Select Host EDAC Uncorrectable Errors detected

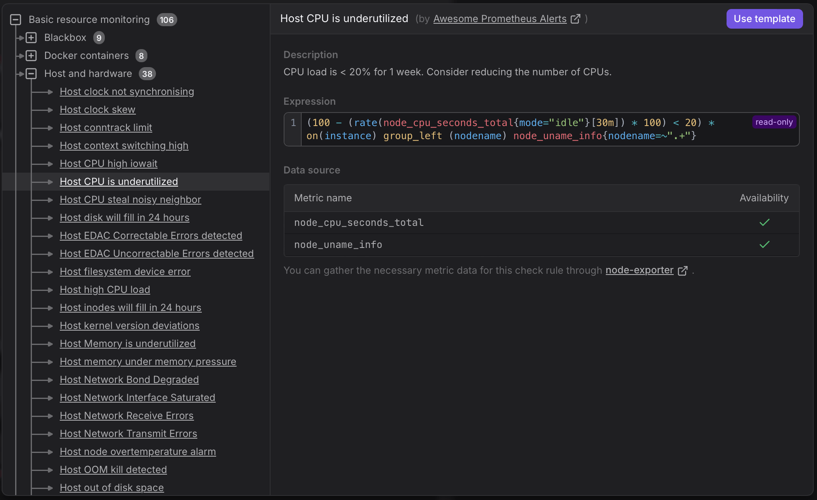(157, 254)
